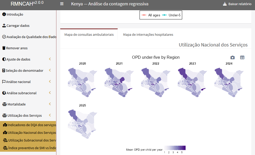Toggle the All ages legend series
The height and width of the screenshot is (155, 255).
(151, 15)
